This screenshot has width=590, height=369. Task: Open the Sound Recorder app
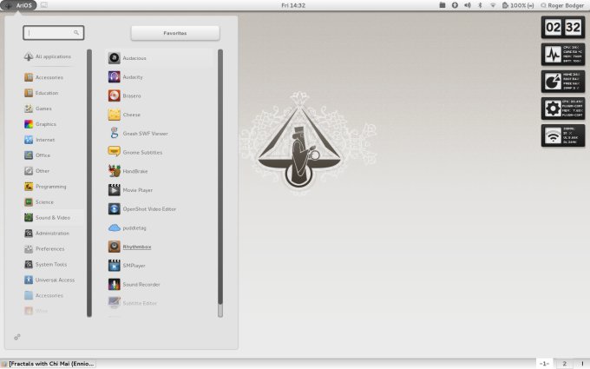[x=141, y=284]
